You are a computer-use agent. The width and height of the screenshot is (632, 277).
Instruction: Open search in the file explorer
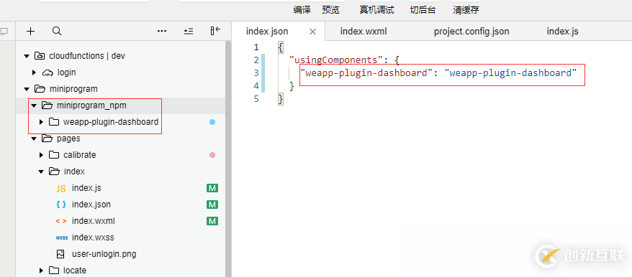[57, 32]
